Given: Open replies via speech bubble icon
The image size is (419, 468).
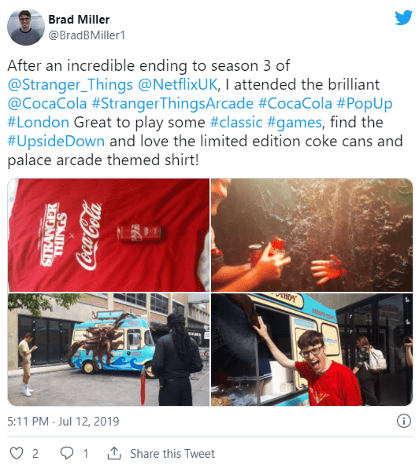Looking at the screenshot, I should [x=67, y=453].
